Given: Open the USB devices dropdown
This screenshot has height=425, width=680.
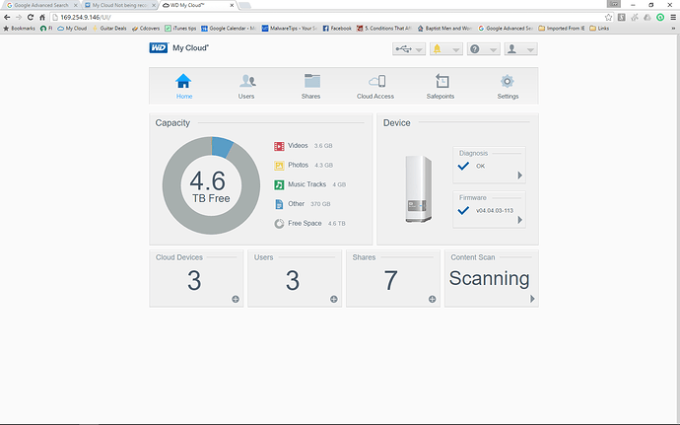Looking at the screenshot, I should [x=409, y=49].
